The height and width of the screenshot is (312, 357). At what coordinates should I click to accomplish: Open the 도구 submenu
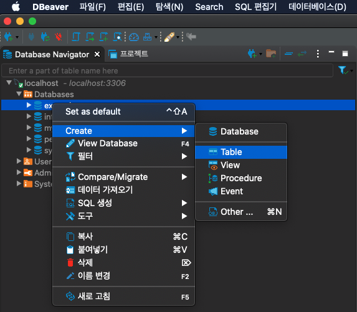tap(123, 215)
